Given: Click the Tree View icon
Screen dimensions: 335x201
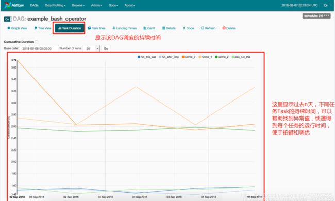Looking at the screenshot, I should tap(36, 28).
